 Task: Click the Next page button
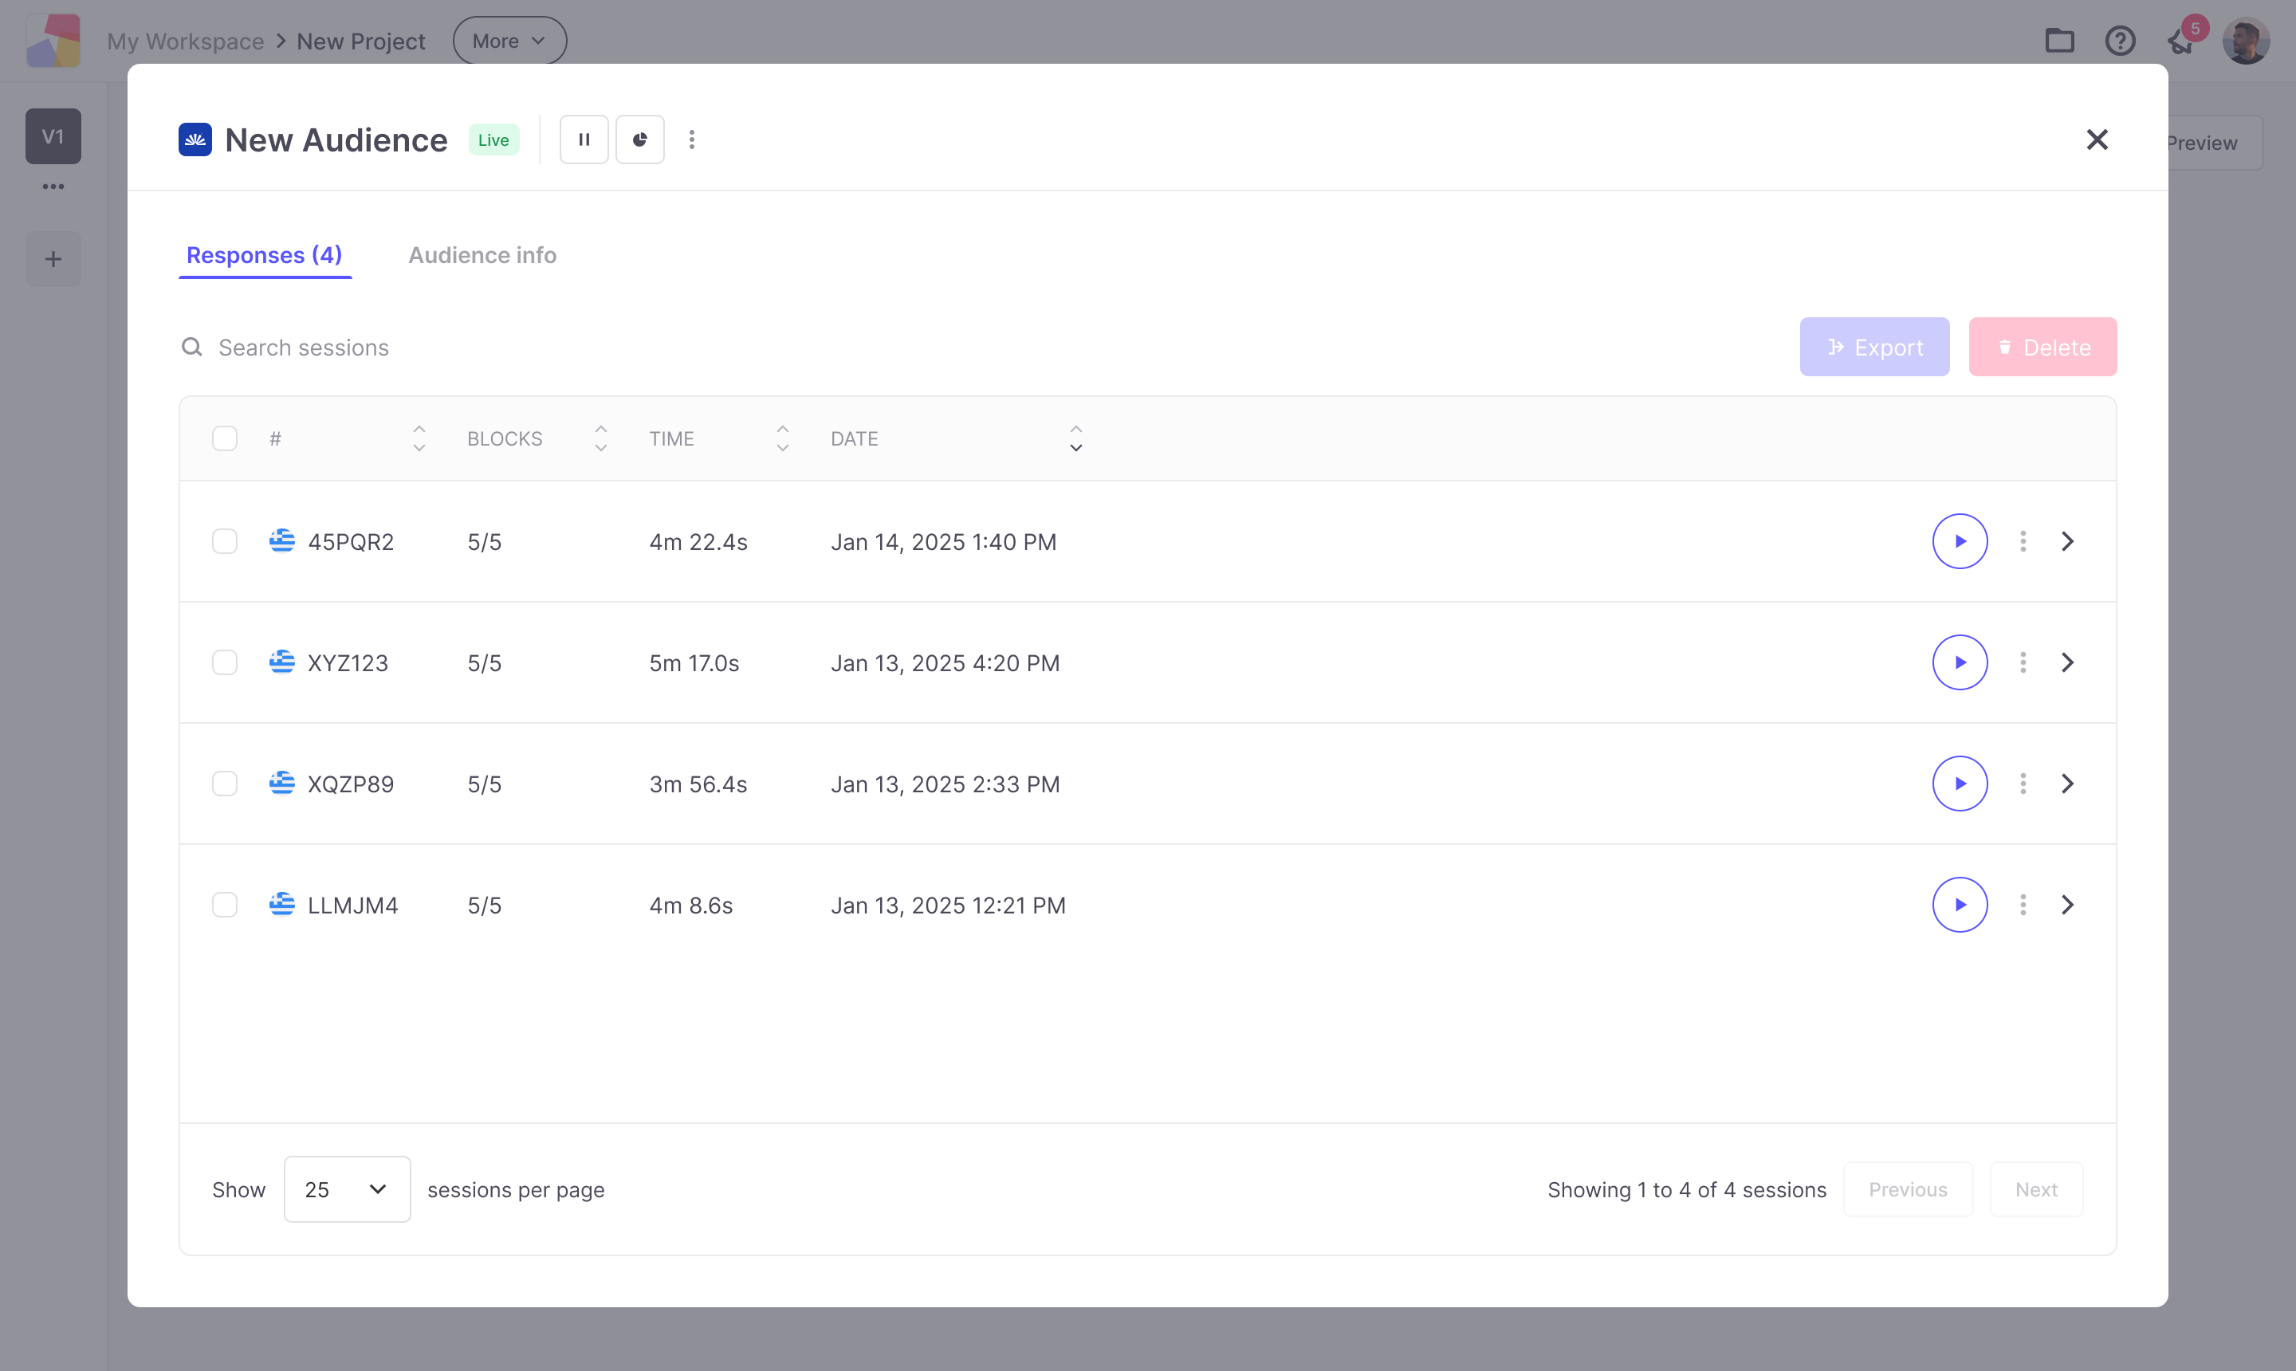2036,1189
